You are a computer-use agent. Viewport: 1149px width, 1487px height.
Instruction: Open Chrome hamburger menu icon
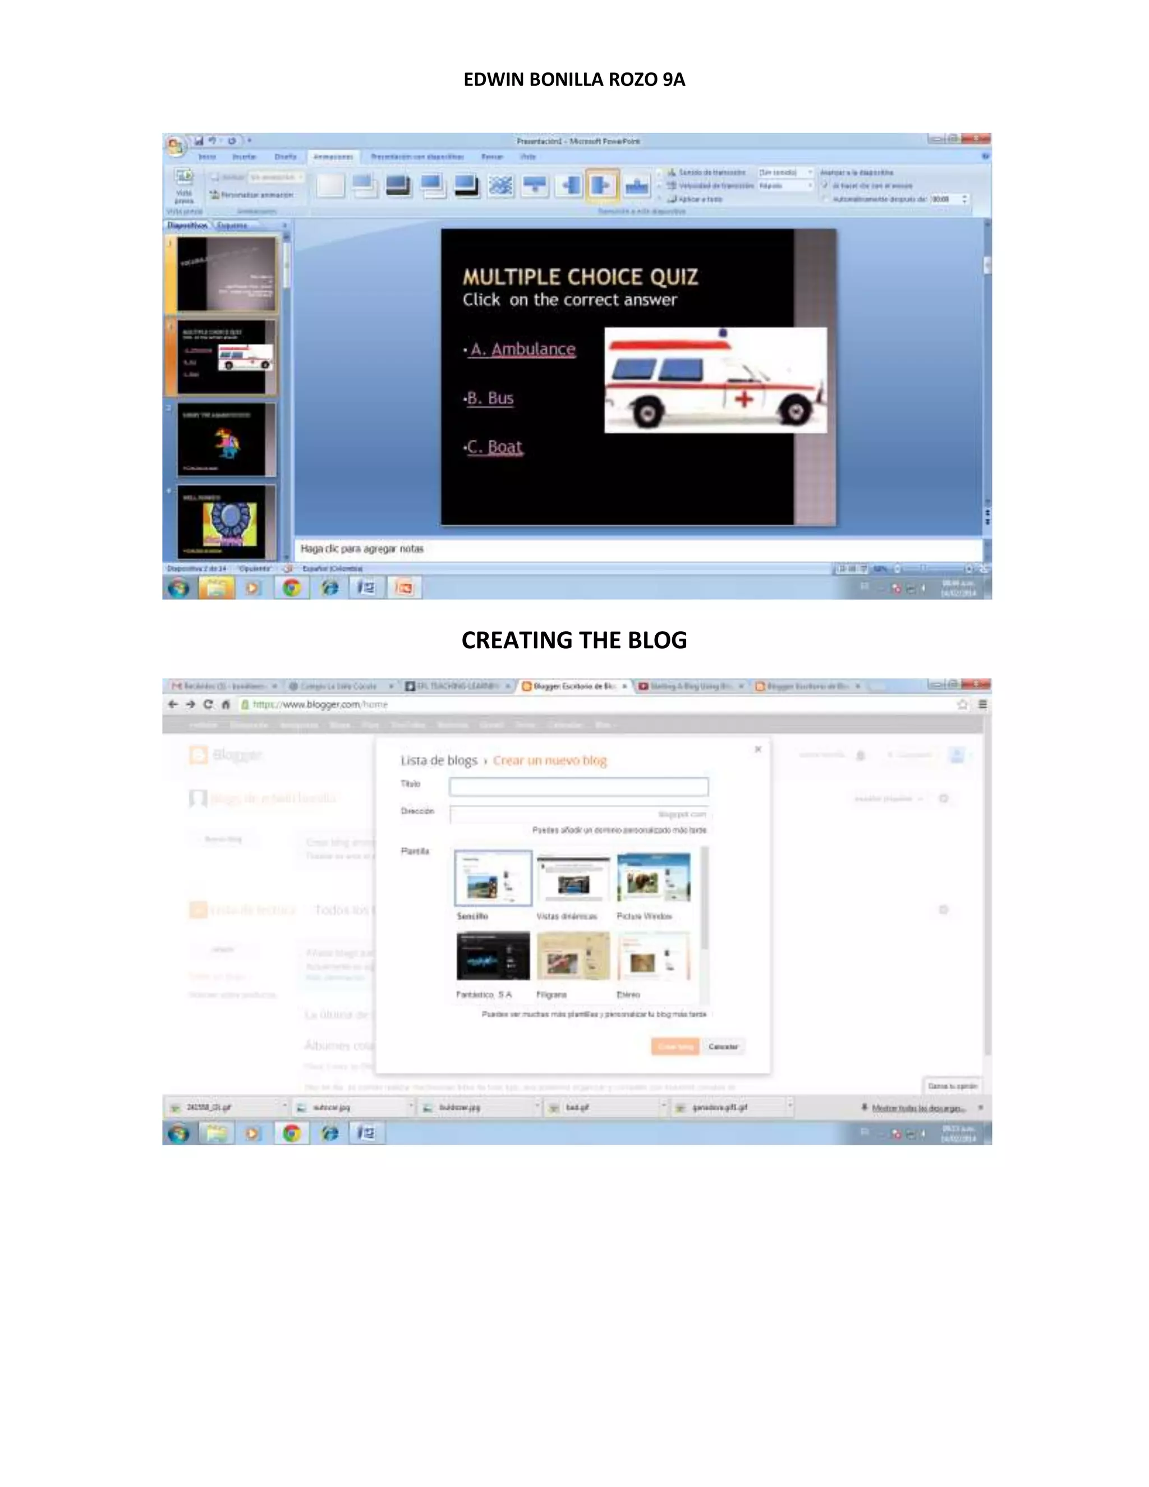[x=982, y=705]
